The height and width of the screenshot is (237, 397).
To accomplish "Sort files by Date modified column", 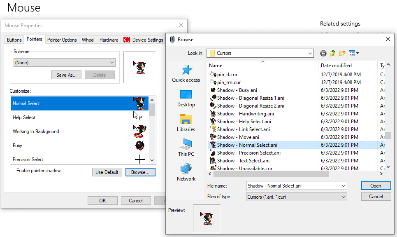I will coord(348,66).
